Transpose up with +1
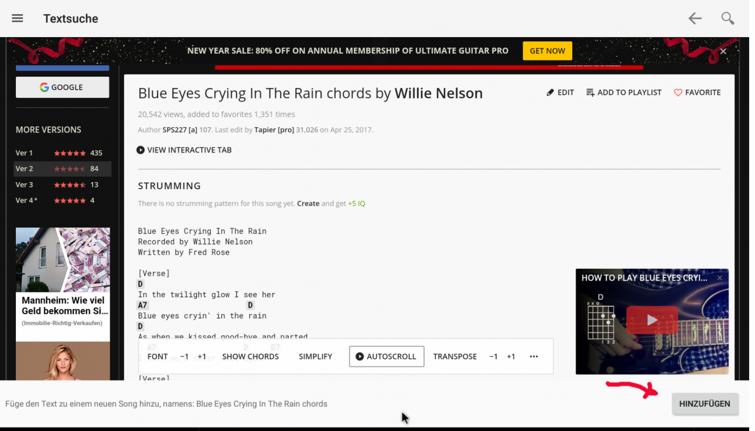This screenshot has width=755, height=431. [511, 357]
